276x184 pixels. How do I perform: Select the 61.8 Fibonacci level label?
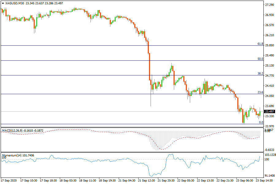pyautogui.click(x=260, y=44)
